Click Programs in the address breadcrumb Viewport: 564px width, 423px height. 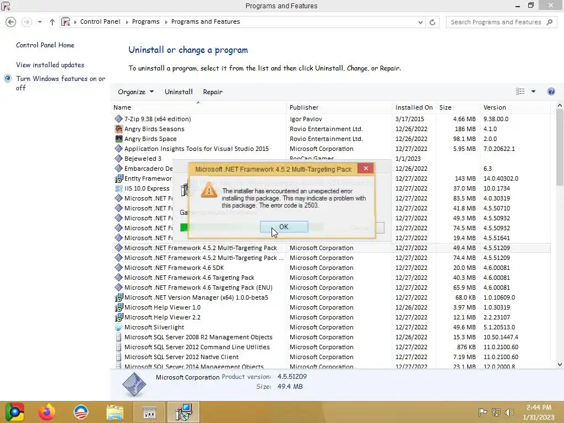pos(145,21)
